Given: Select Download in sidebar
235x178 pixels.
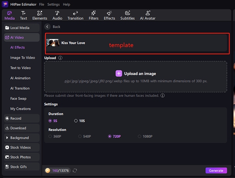Looking at the screenshot, I should tap(22, 128).
